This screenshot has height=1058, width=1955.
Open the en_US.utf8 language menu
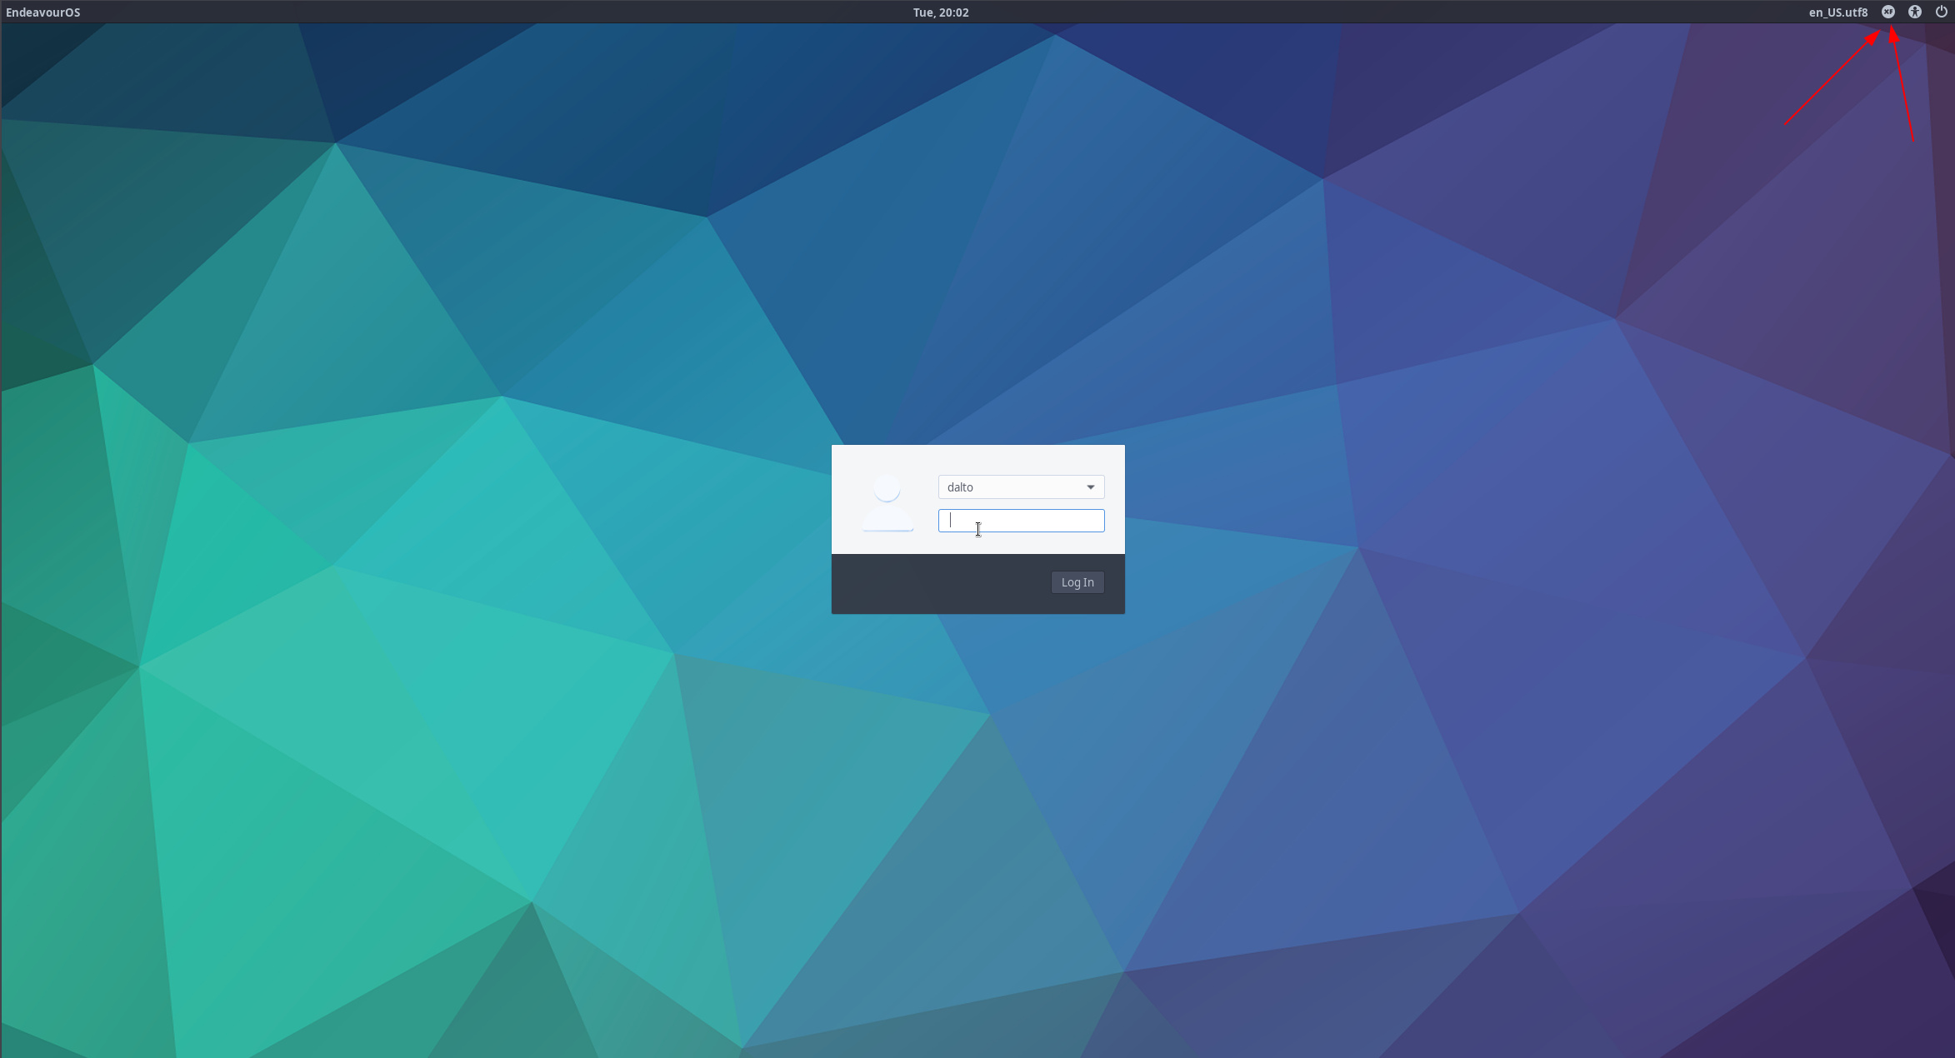tap(1837, 12)
